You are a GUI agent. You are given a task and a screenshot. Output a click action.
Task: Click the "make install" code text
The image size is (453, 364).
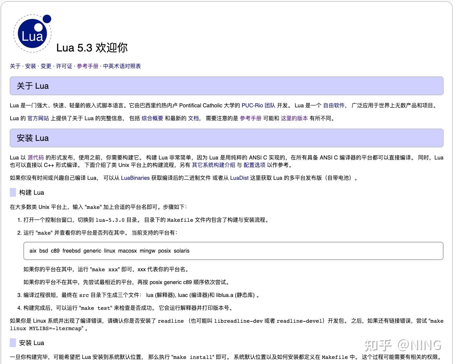pyautogui.click(x=194, y=357)
